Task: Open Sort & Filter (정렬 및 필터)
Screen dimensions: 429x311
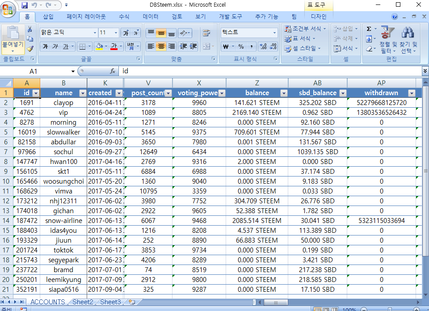Action: coord(388,40)
